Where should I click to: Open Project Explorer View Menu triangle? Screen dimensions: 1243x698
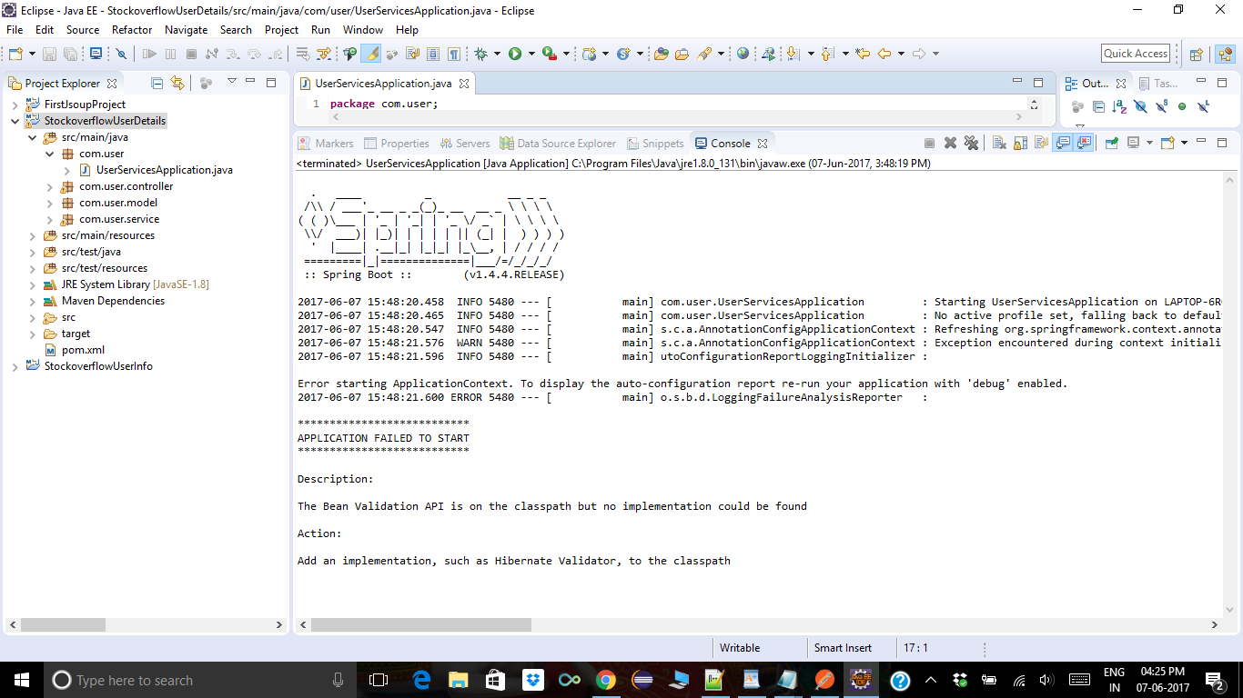tap(231, 82)
